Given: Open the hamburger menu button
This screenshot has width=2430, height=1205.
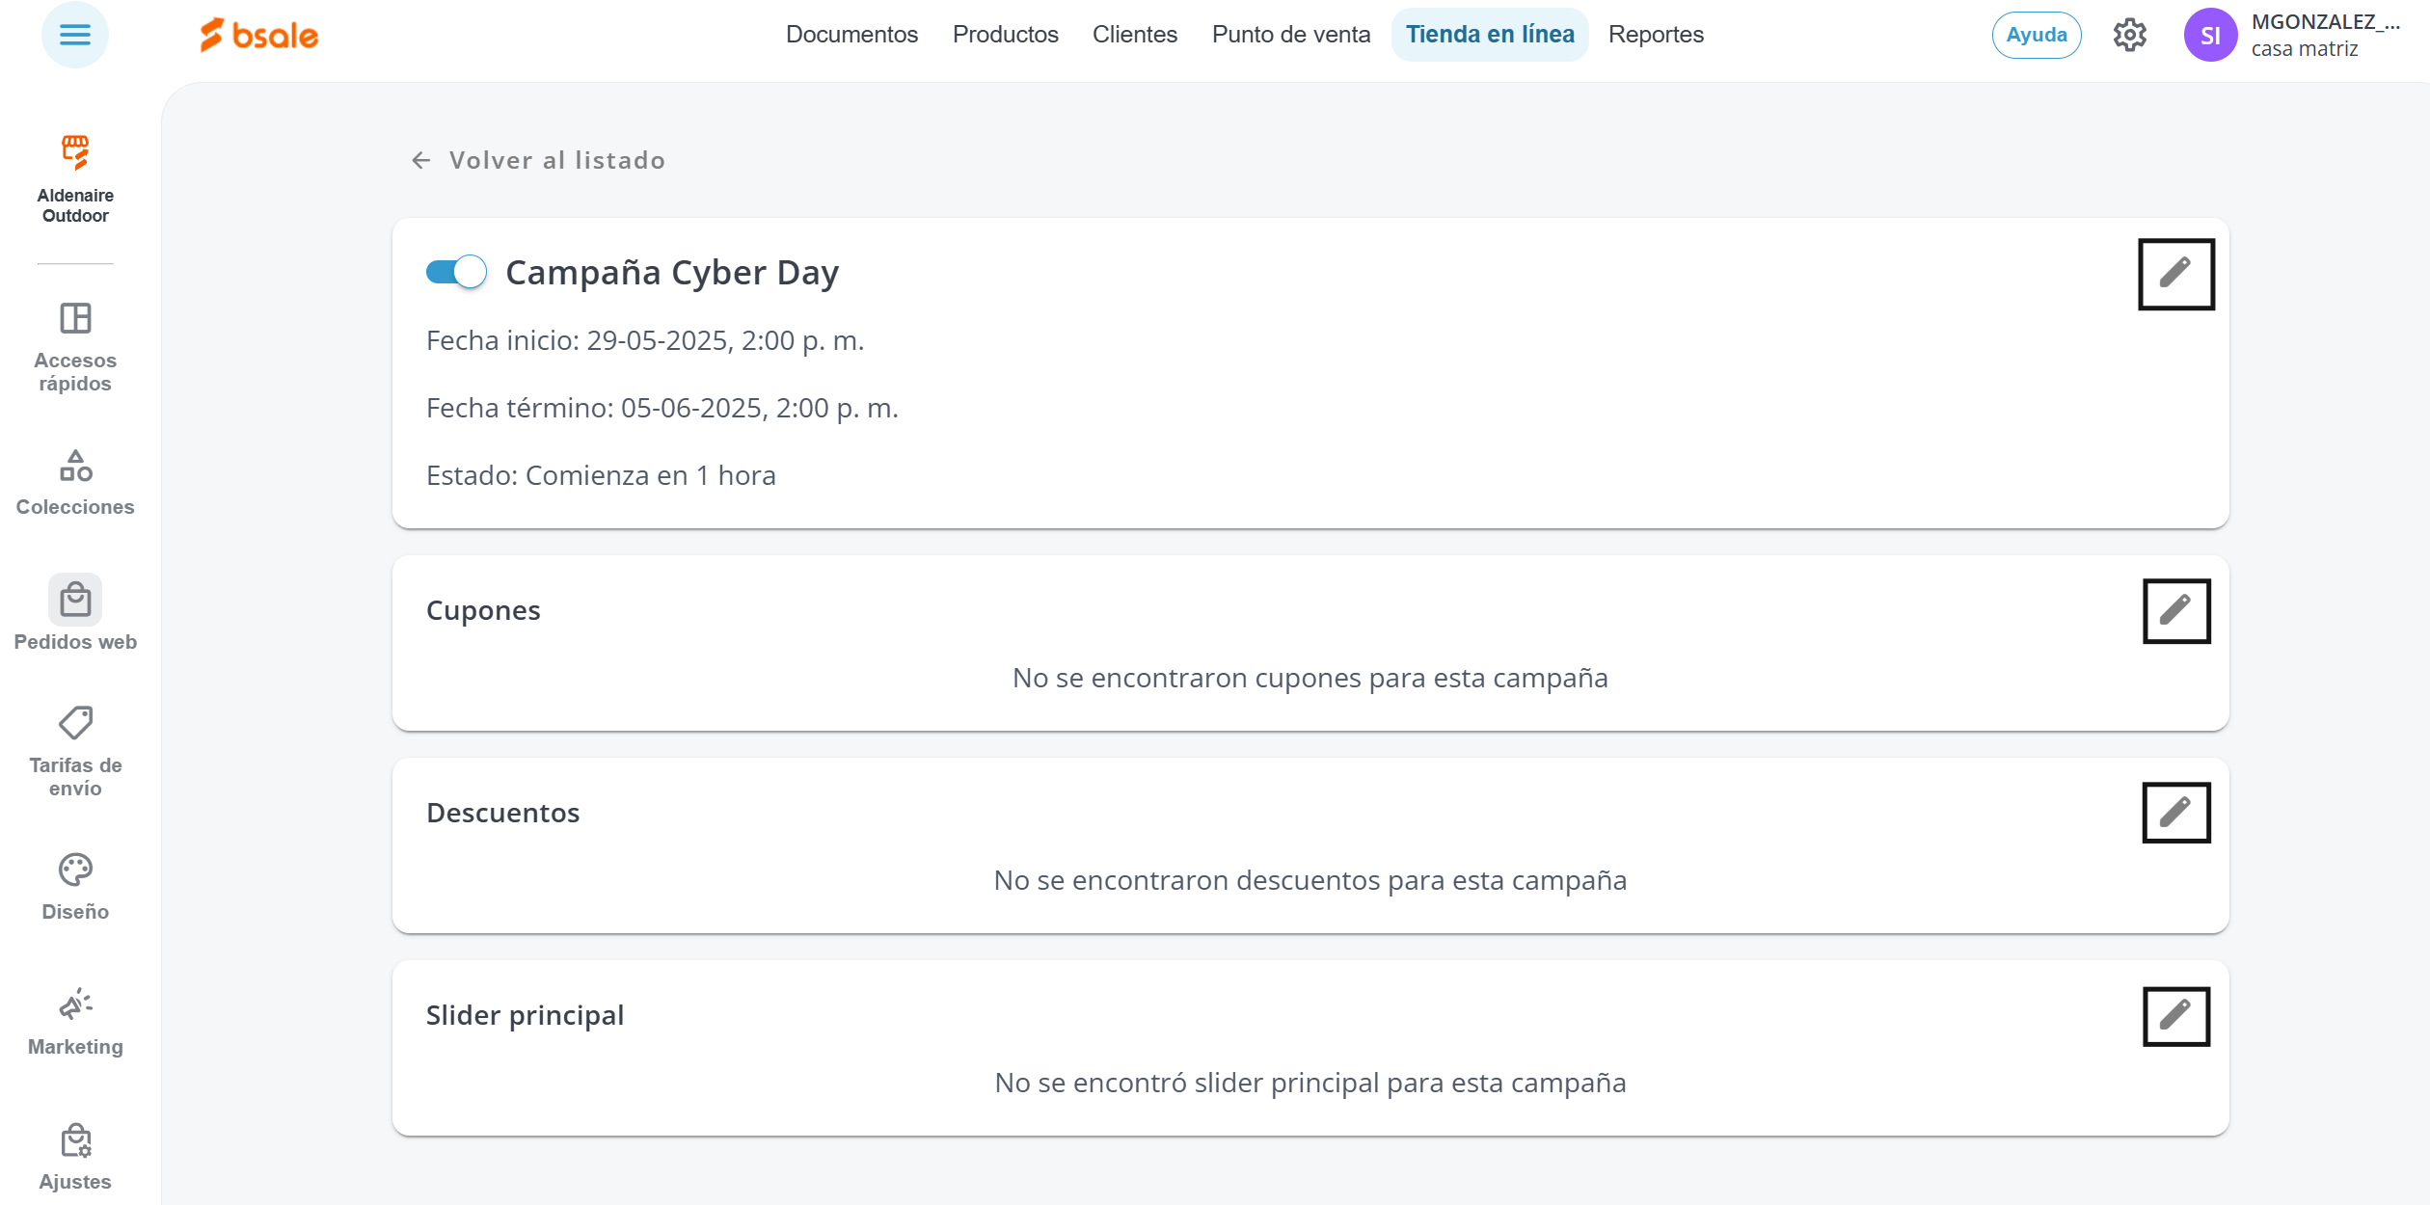Looking at the screenshot, I should 75,36.
